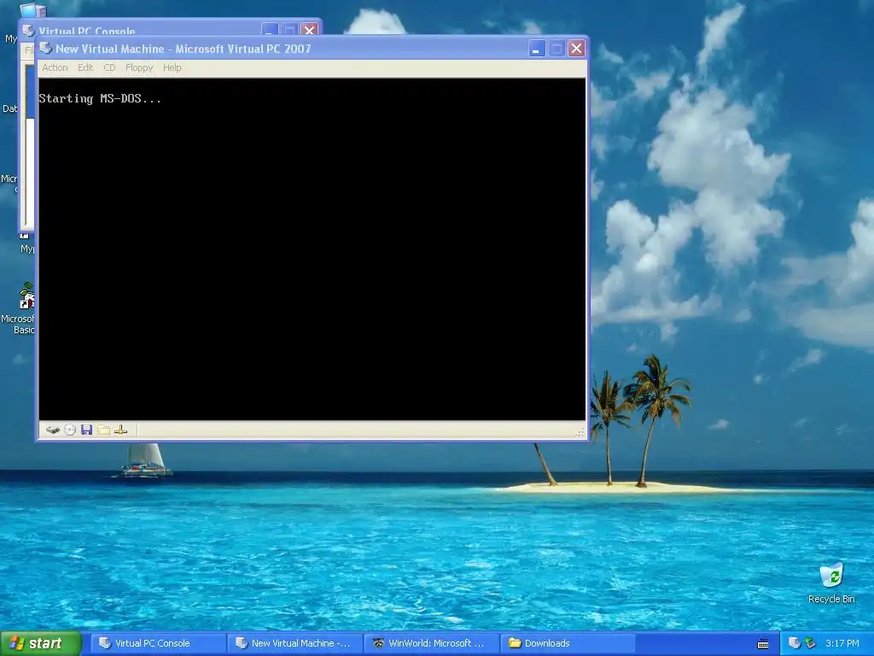Click the on-screen keyboard taskbar icon
Image resolution: width=874 pixels, height=656 pixels.
coord(763,644)
